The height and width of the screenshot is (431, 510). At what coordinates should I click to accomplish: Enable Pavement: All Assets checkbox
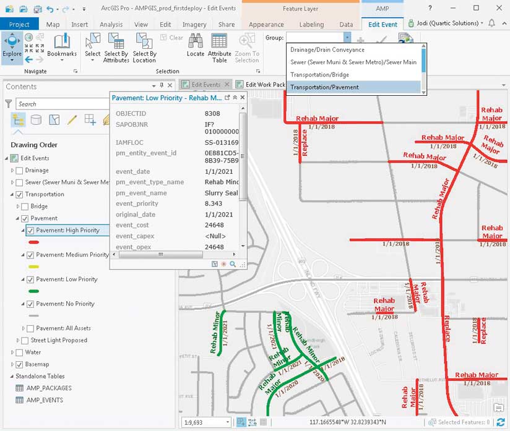[30, 328]
